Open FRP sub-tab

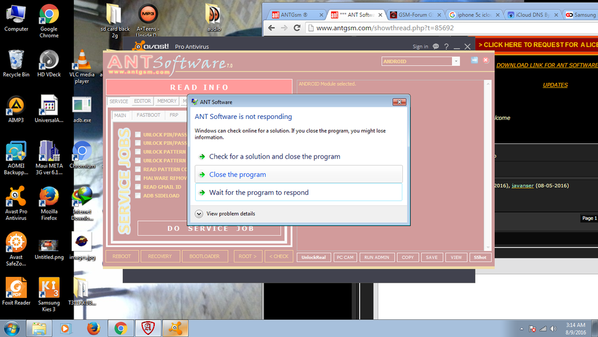(174, 115)
